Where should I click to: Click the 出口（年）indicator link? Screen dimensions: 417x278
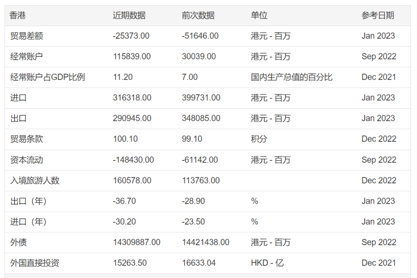click(29, 201)
